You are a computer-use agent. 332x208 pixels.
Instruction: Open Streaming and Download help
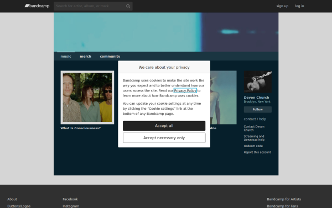coord(254,138)
